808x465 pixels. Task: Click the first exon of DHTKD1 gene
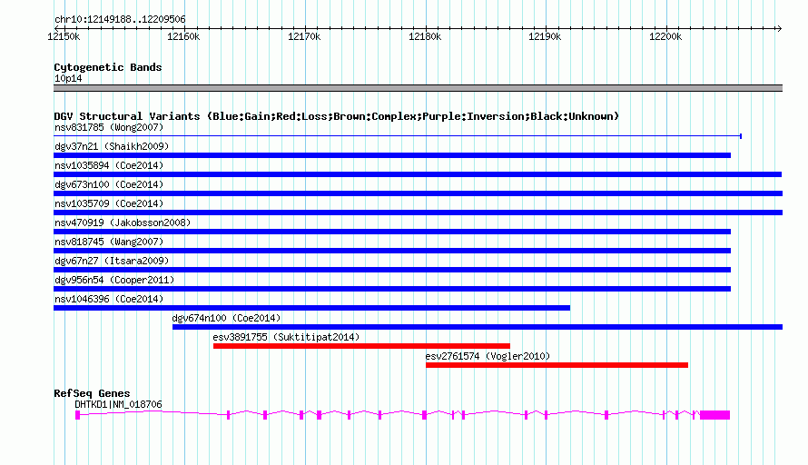(x=78, y=415)
